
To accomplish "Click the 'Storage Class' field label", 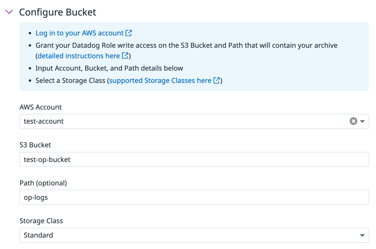I will pyautogui.click(x=41, y=221).
